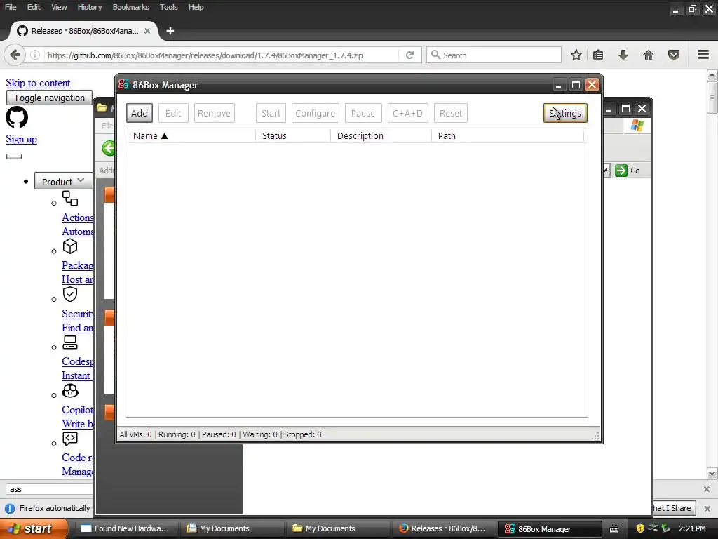Screen dimensions: 718x539
Task: Sort VM list by Name column
Action: (x=191, y=135)
